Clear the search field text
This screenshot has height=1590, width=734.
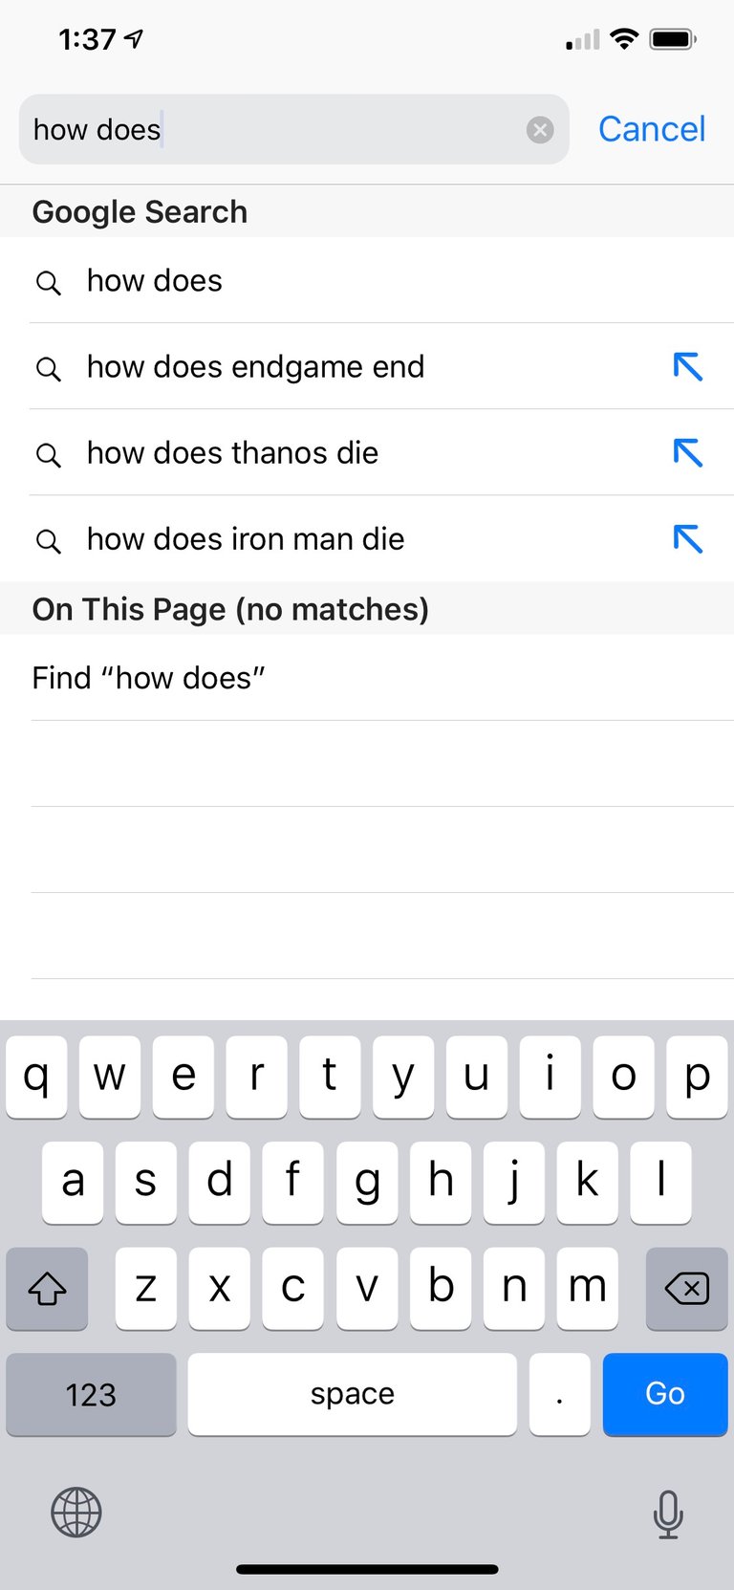[540, 129]
